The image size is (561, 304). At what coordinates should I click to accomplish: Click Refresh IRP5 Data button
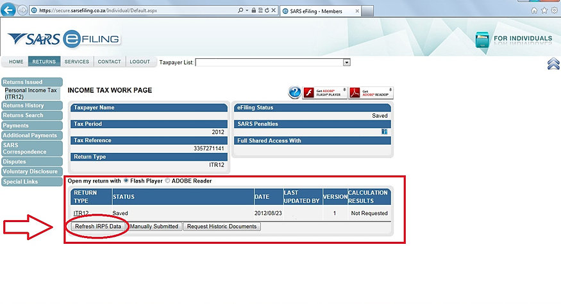(98, 227)
